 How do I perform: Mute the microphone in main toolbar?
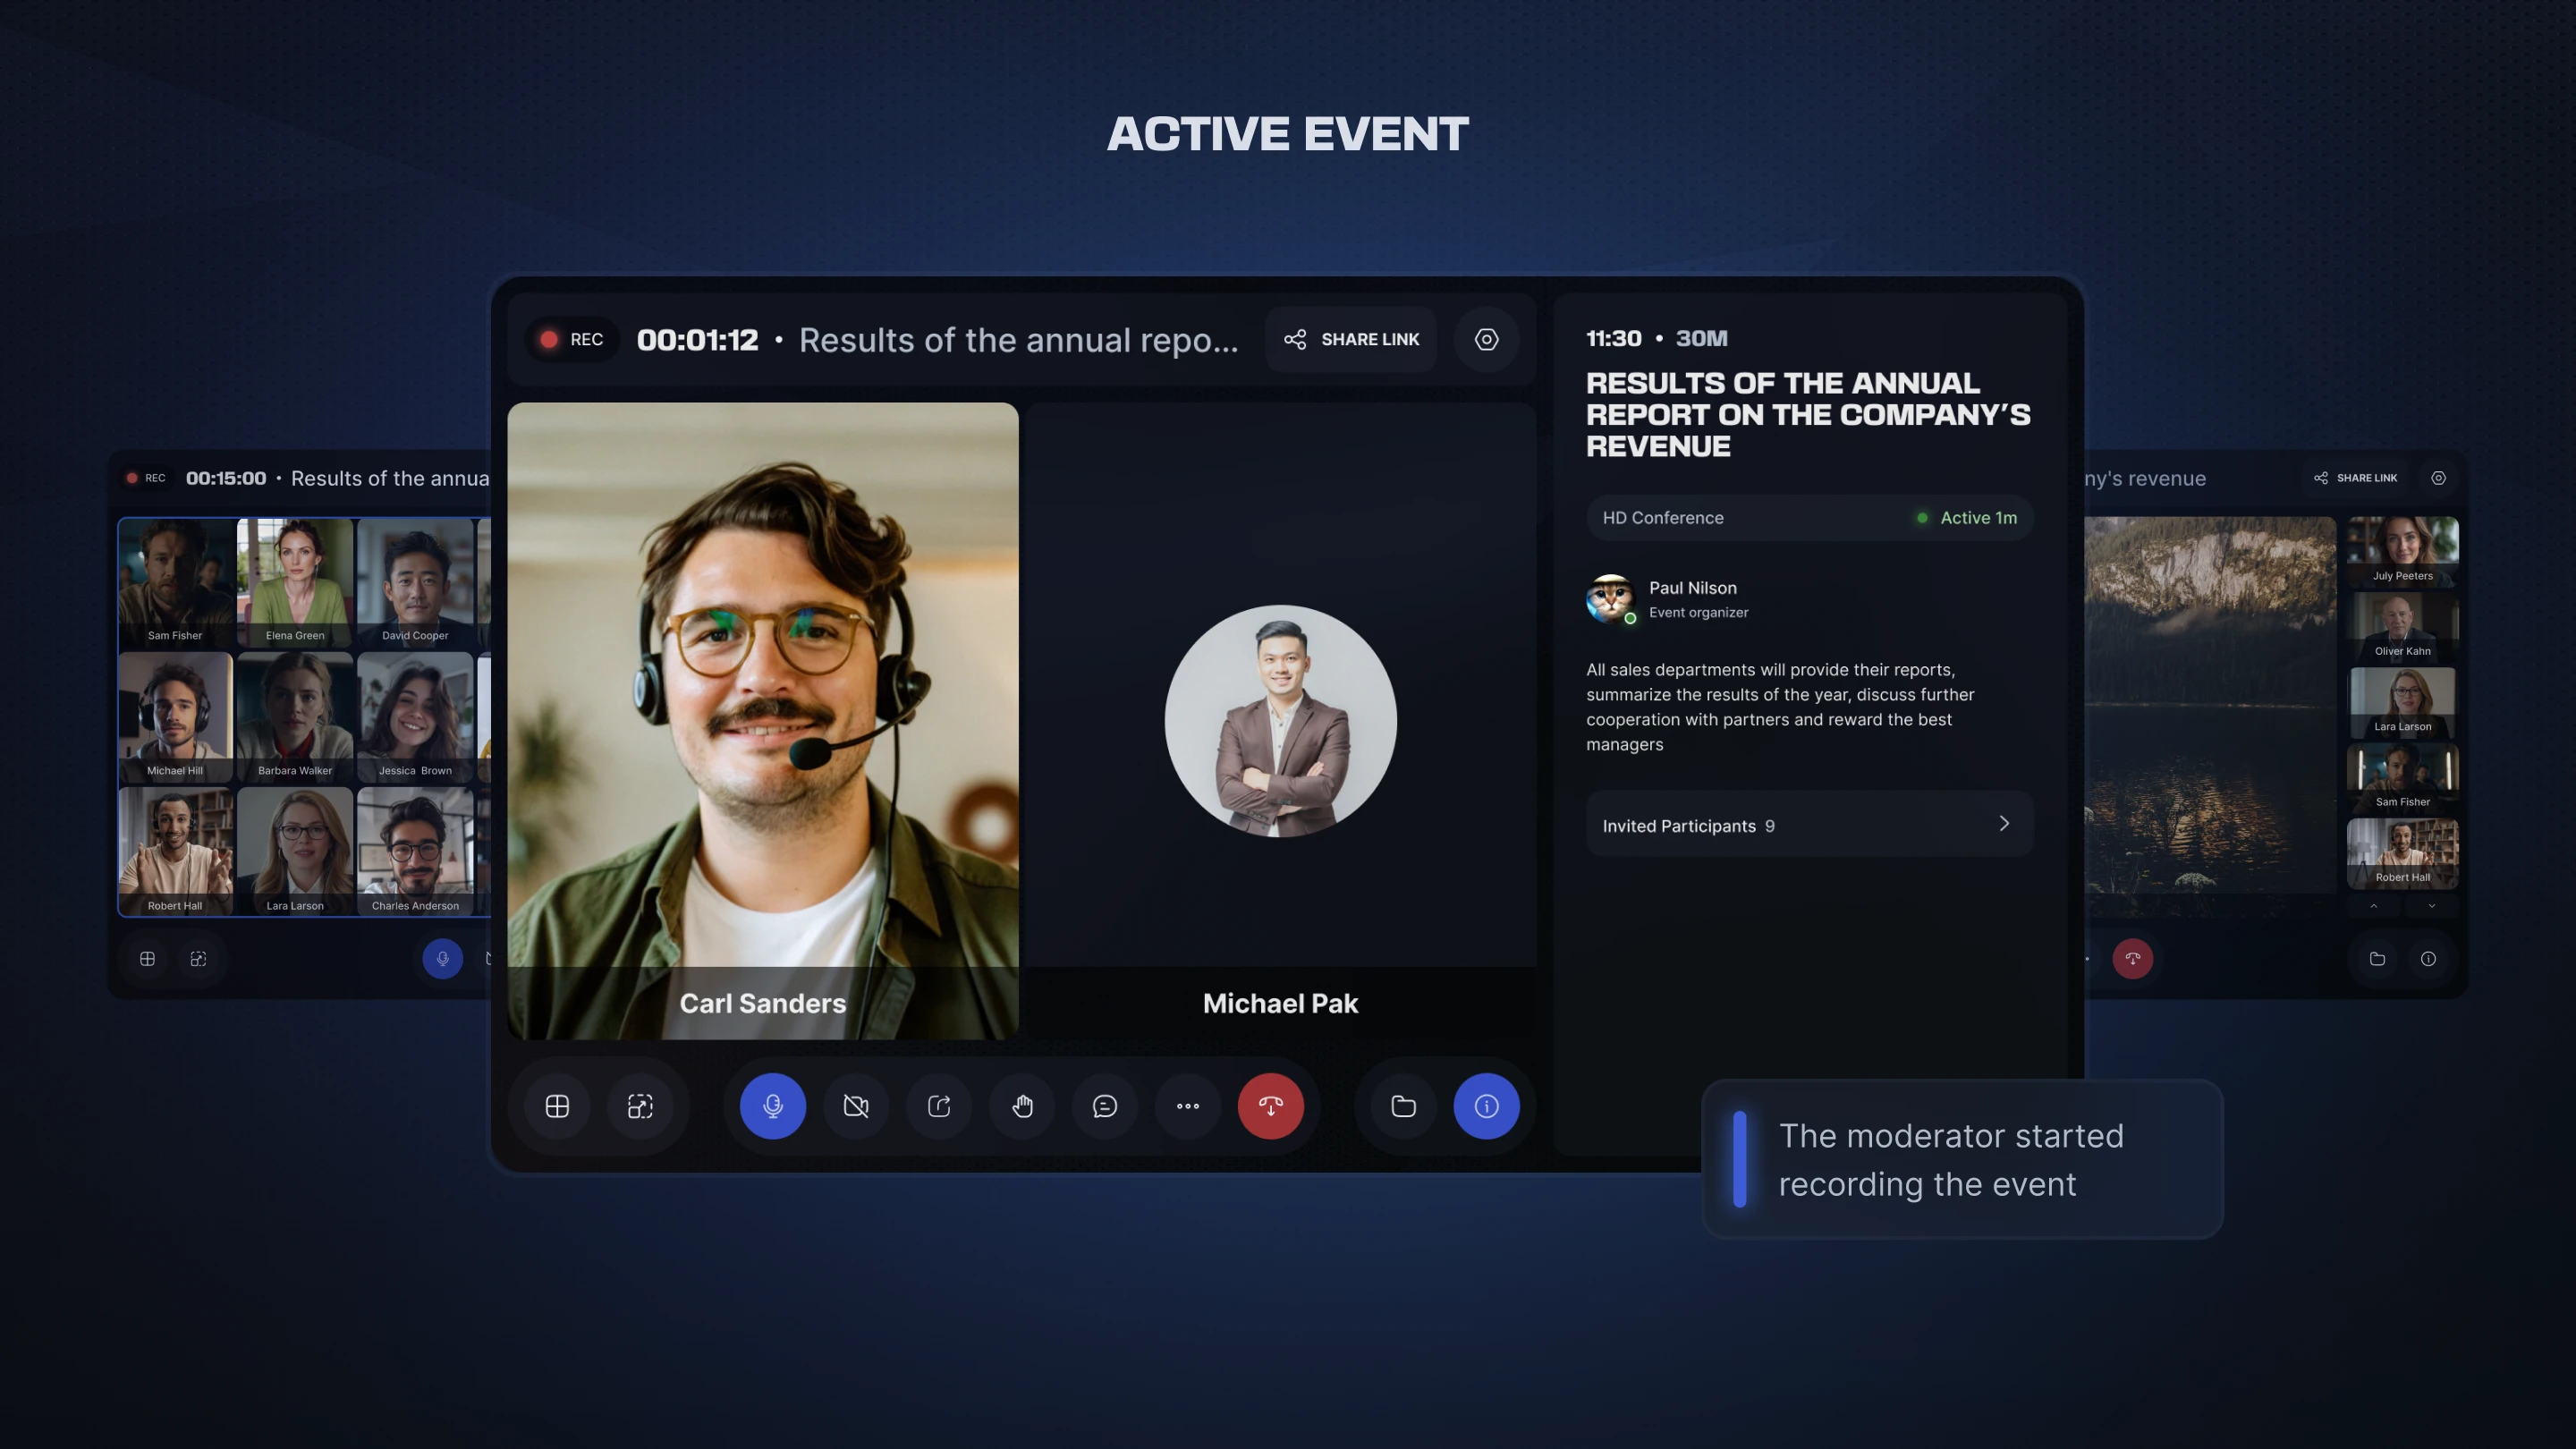772,1106
